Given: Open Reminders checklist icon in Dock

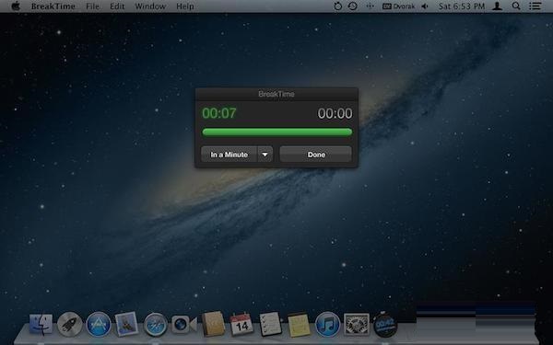Looking at the screenshot, I should 270,324.
